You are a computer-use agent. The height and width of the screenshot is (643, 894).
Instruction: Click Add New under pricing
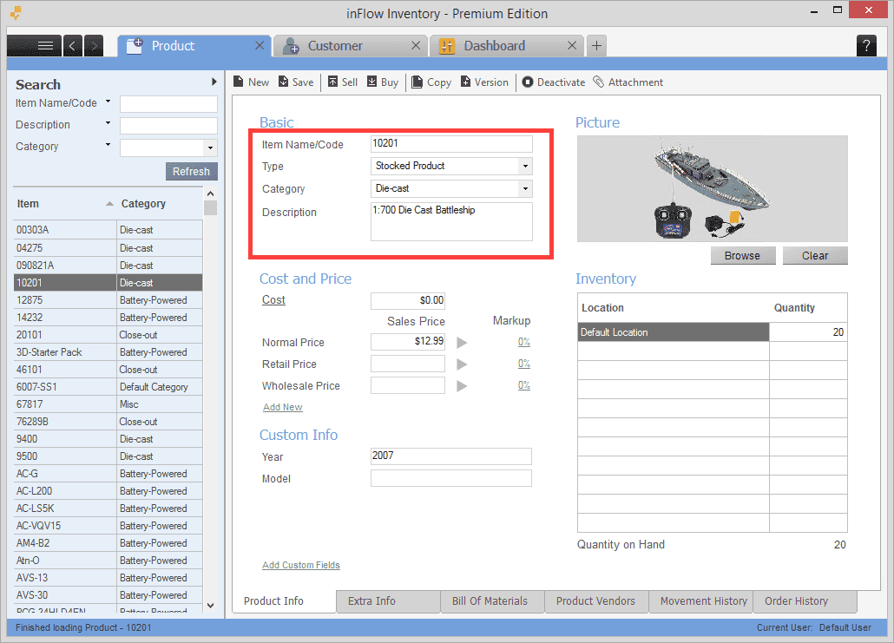[x=282, y=406]
